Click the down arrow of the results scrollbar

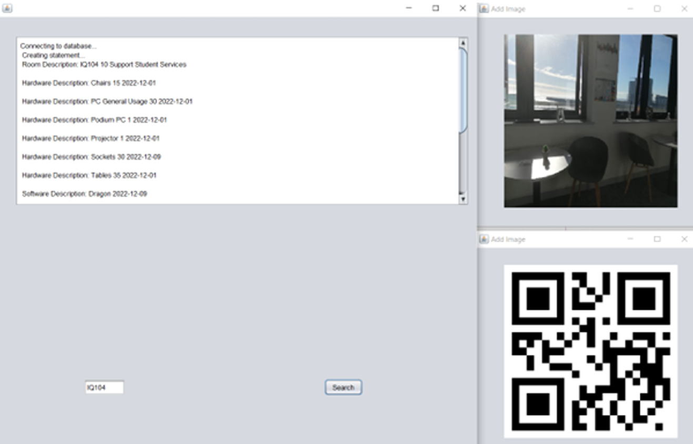point(463,199)
